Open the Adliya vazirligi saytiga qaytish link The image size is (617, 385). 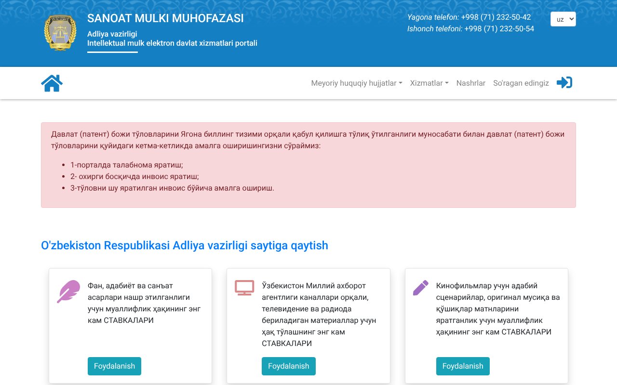tap(185, 245)
